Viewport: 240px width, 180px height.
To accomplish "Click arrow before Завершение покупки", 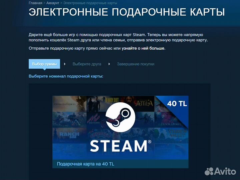I will click(109, 64).
